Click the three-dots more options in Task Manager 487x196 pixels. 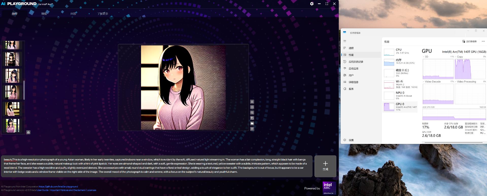point(483,41)
